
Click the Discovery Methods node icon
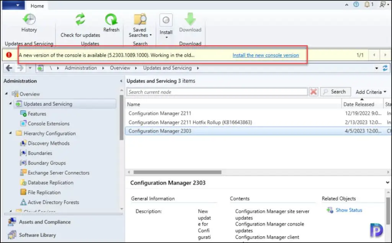(23, 143)
